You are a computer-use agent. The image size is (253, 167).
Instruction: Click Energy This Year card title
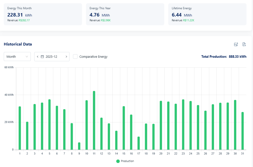[x=100, y=8]
